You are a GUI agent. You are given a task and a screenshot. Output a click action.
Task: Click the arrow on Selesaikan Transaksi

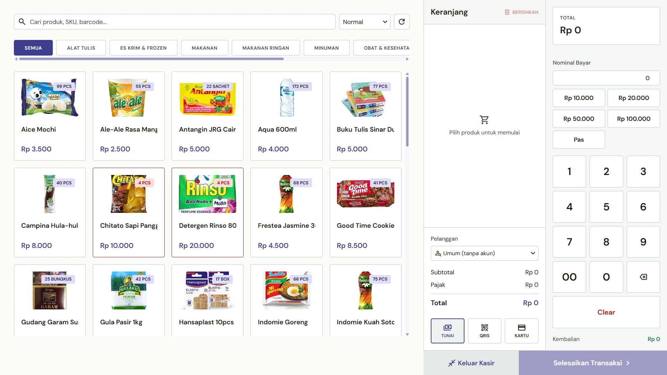click(628, 363)
